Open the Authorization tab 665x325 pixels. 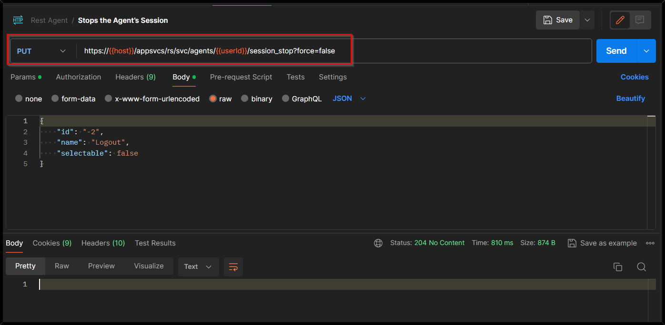coord(79,77)
